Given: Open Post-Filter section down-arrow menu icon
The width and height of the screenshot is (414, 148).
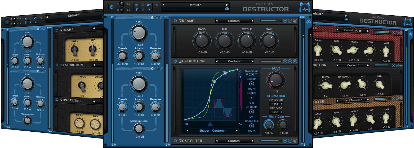Looking at the screenshot, I should [x=285, y=141].
